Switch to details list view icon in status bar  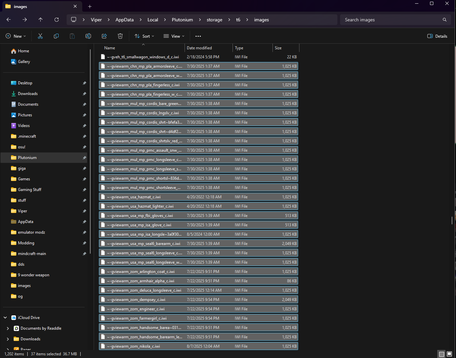(442, 354)
